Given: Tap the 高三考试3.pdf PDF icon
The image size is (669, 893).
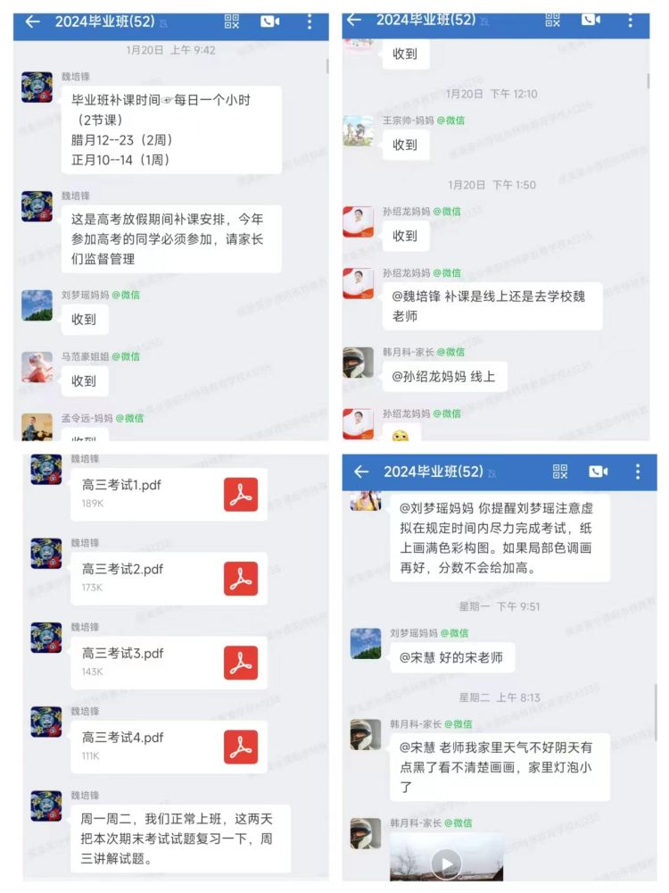Looking at the screenshot, I should click(x=241, y=663).
